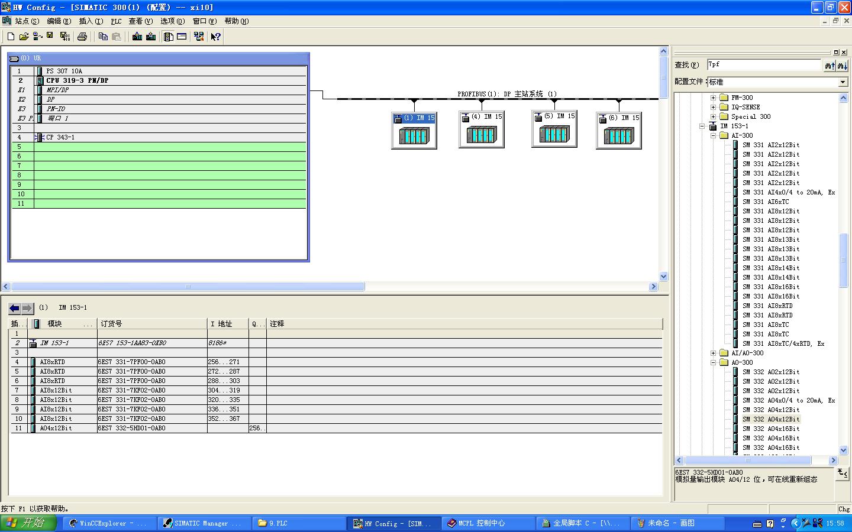
Task: Open the 站点(S) menu
Action: pos(27,21)
